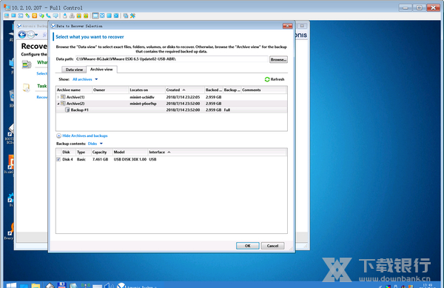
Task: Click the Refresh link
Action: click(x=277, y=79)
